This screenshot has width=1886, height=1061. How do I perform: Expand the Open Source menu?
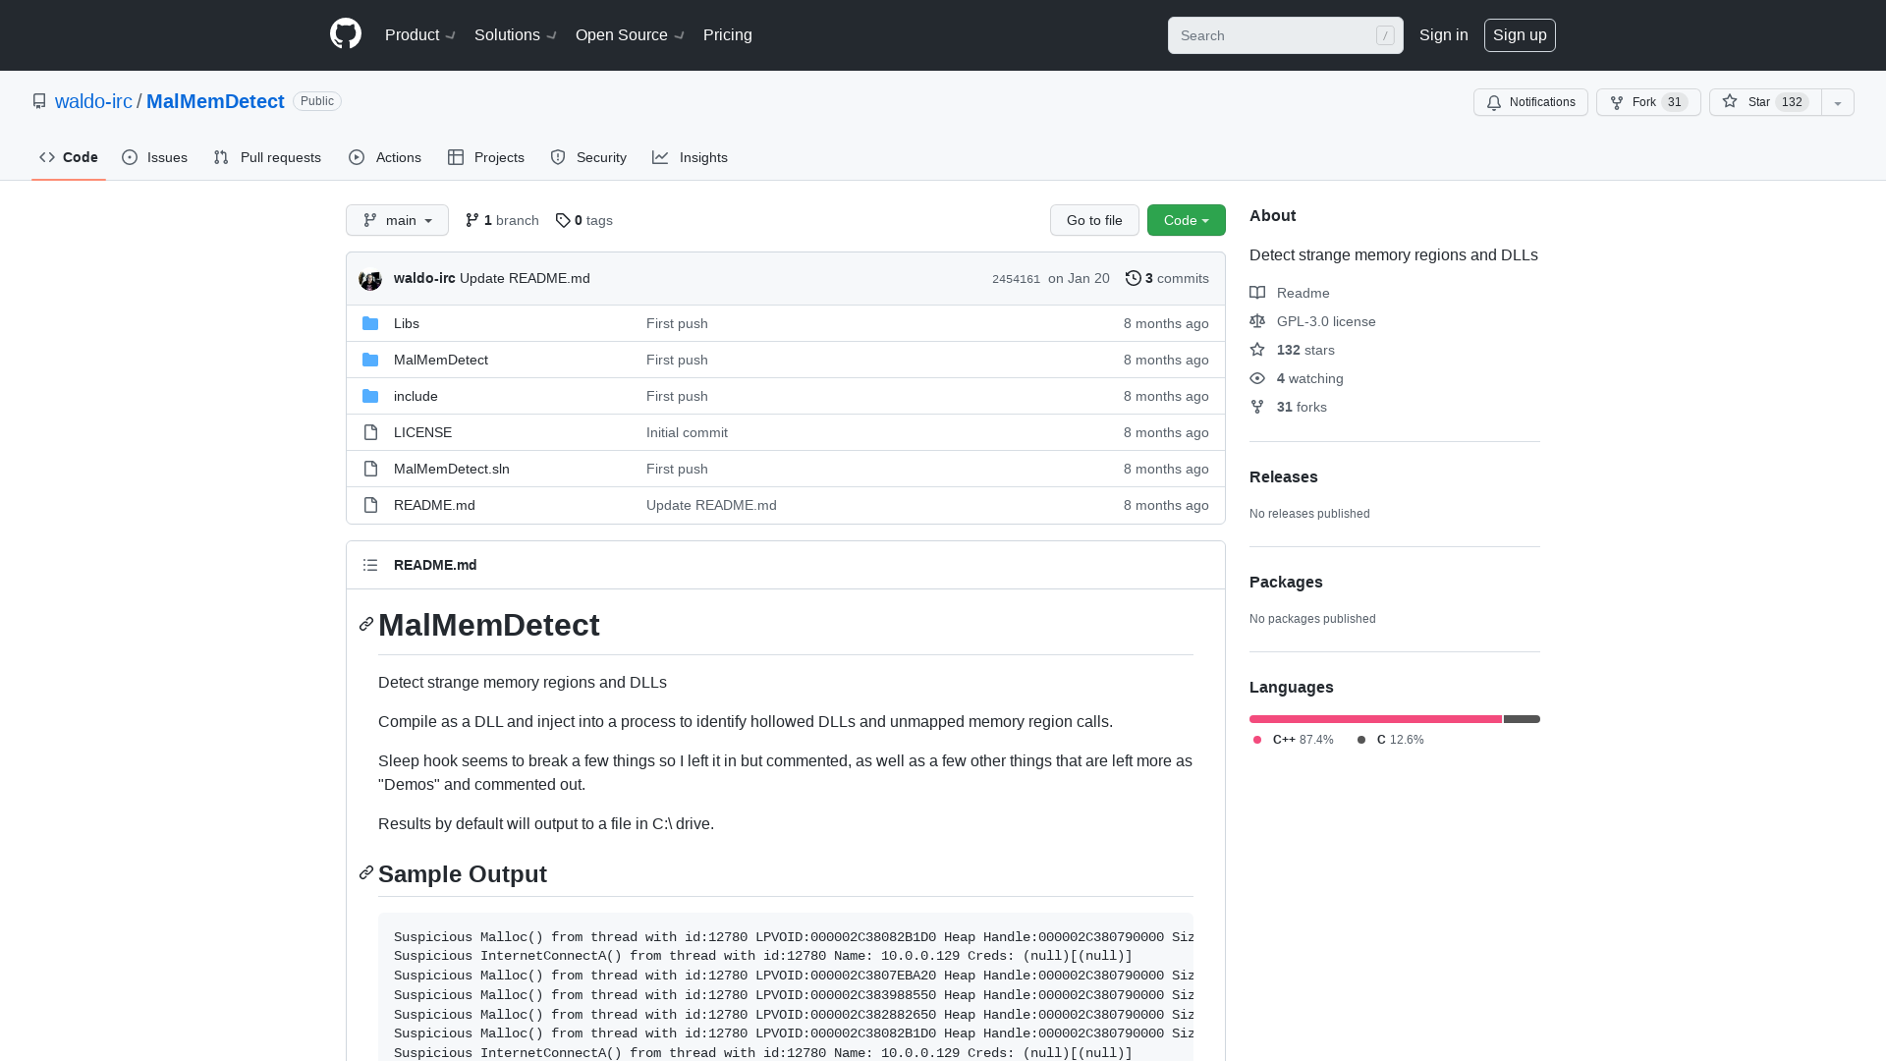[x=630, y=35]
